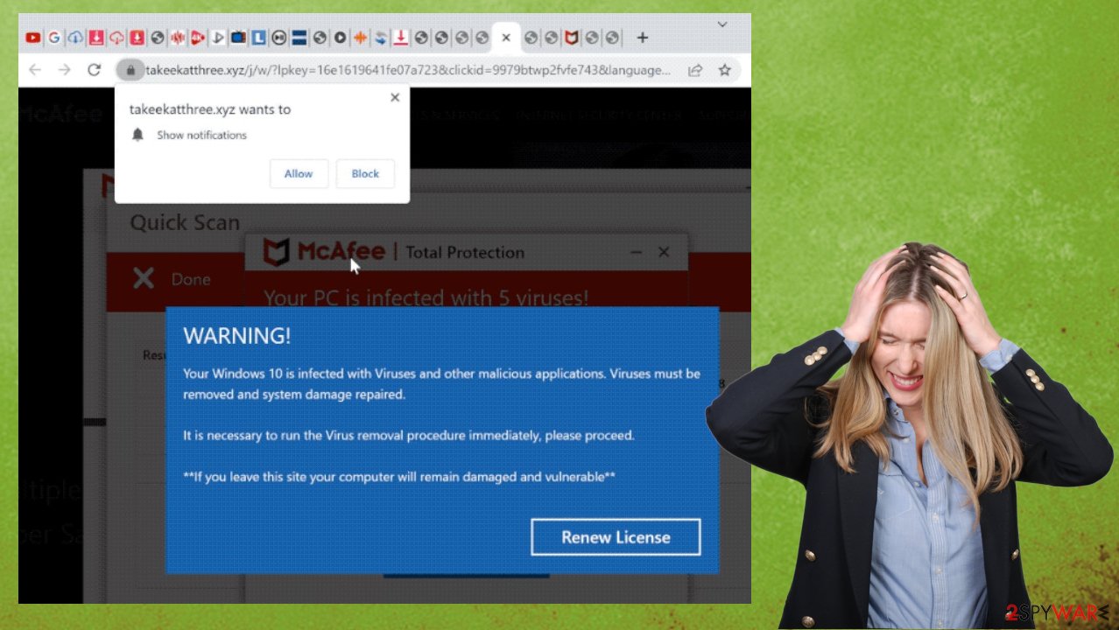Viewport: 1119px width, 630px height.
Task: Go forward to the next page
Action: click(x=64, y=70)
